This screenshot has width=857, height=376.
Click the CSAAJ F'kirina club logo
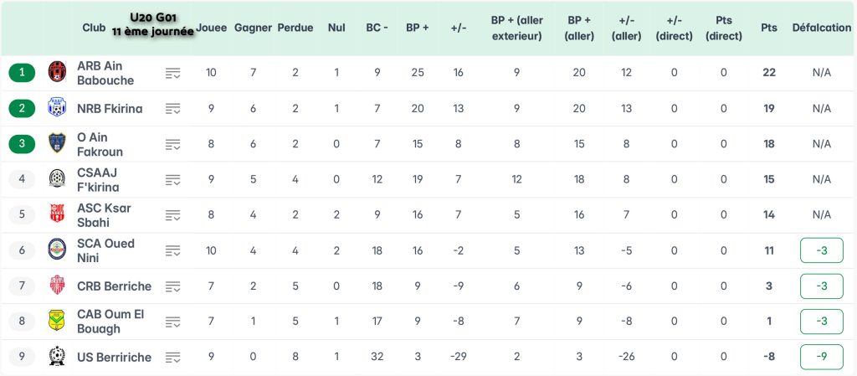coord(58,179)
